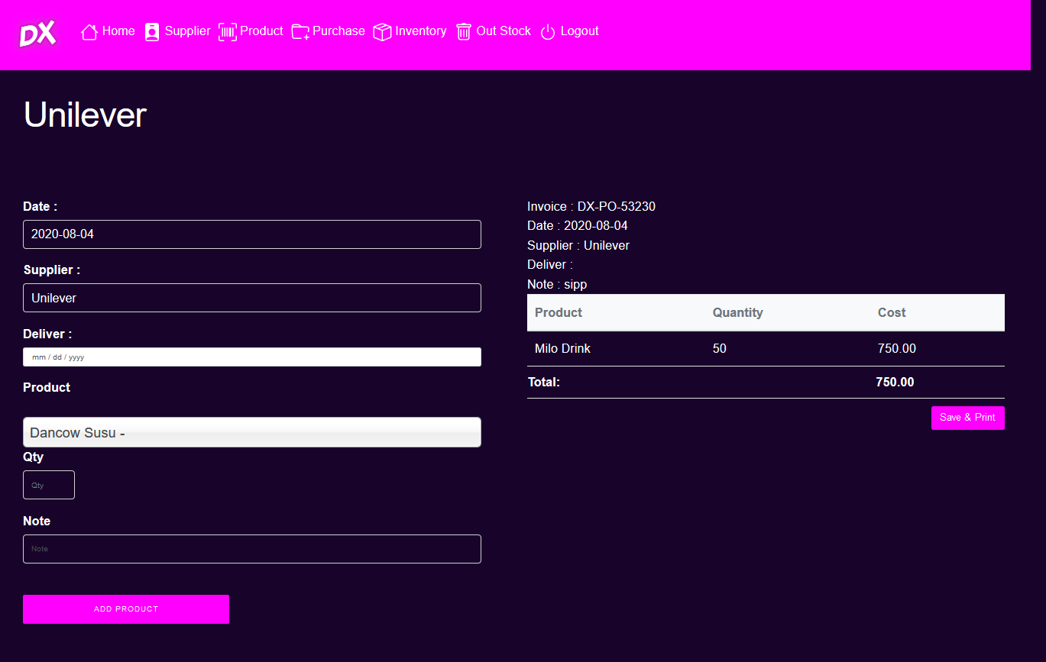Click the Total amount 750.00
This screenshot has width=1046, height=662.
pos(895,382)
